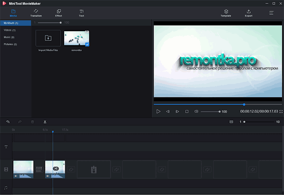Split clip with scissors icon
Viewport: 284px width, 195px height.
(x=45, y=122)
